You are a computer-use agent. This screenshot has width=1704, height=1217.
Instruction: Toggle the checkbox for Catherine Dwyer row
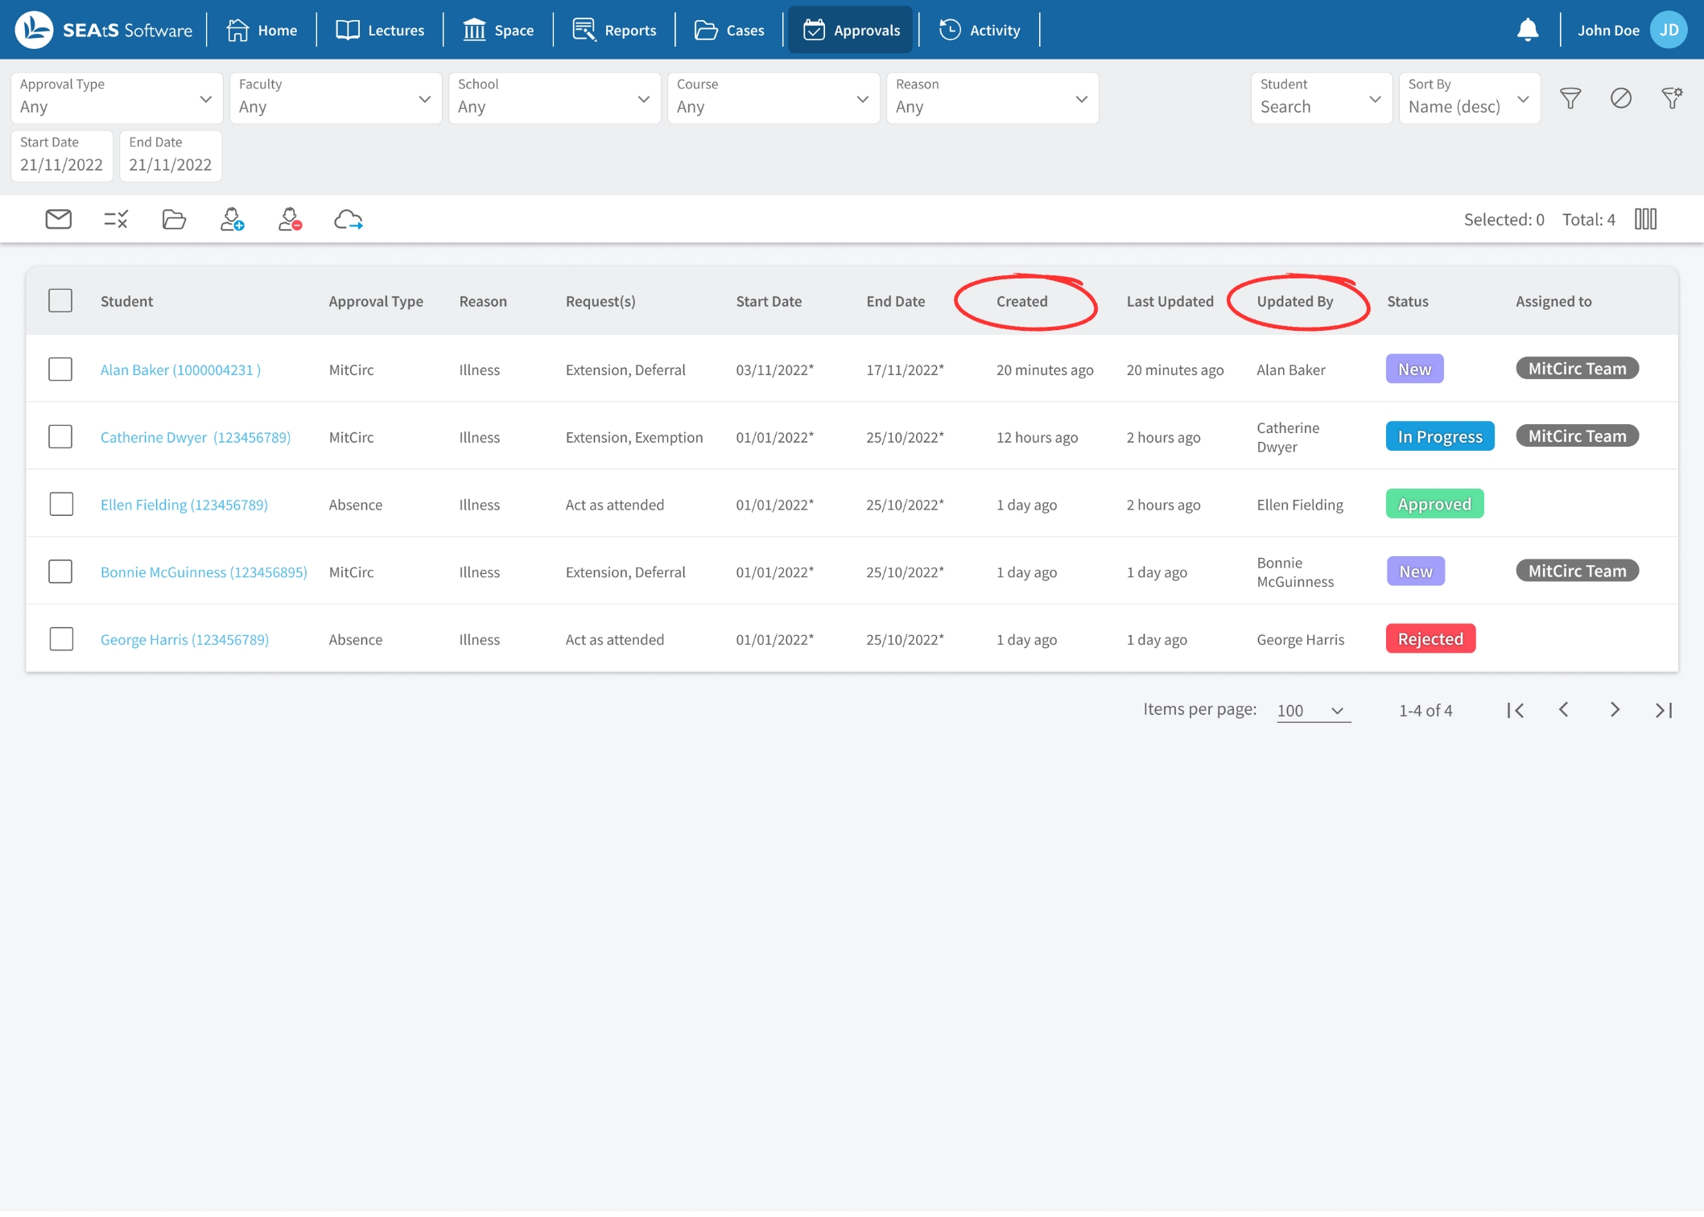pos(60,436)
